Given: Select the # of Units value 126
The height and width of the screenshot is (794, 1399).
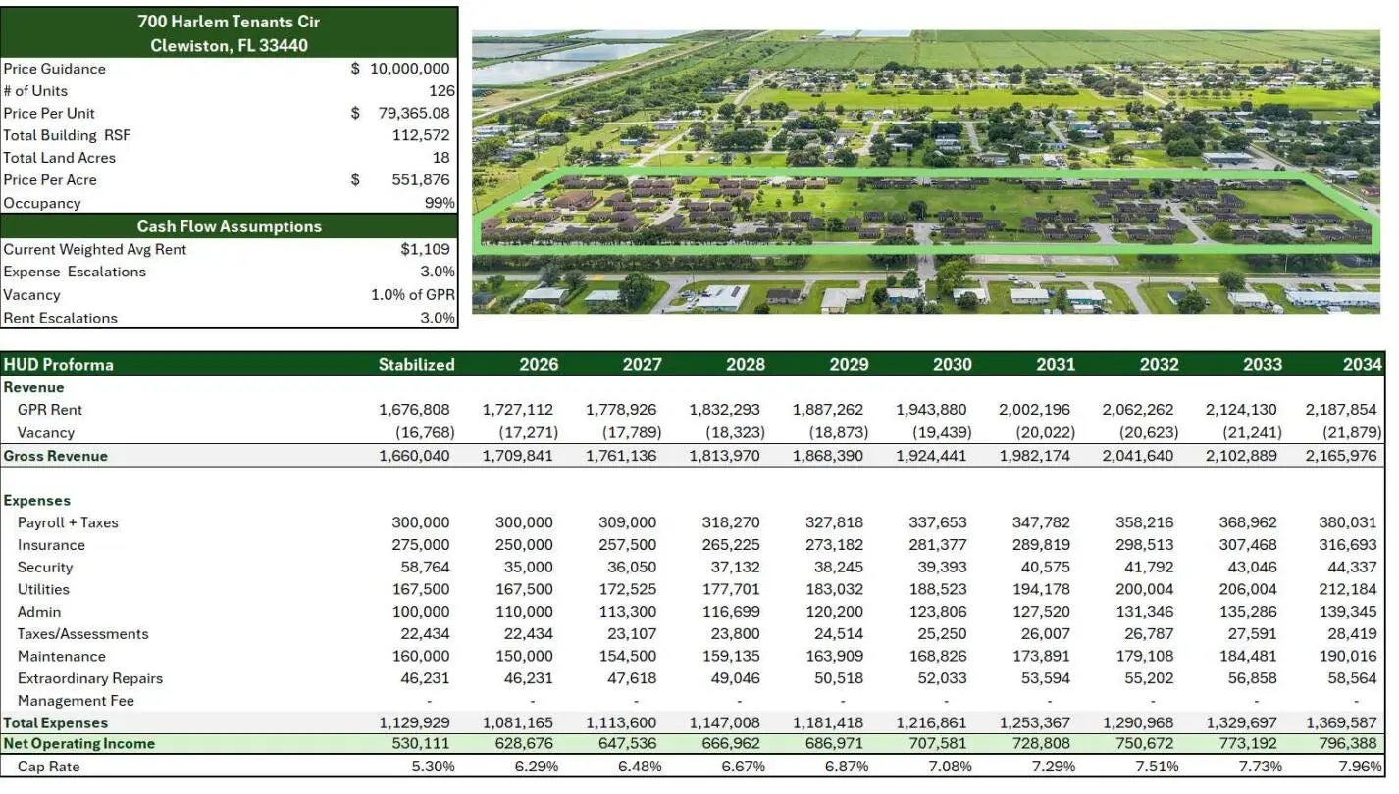Looking at the screenshot, I should pos(440,90).
